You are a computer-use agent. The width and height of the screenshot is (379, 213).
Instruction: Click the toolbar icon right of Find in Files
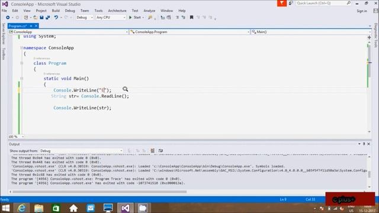click(x=163, y=17)
